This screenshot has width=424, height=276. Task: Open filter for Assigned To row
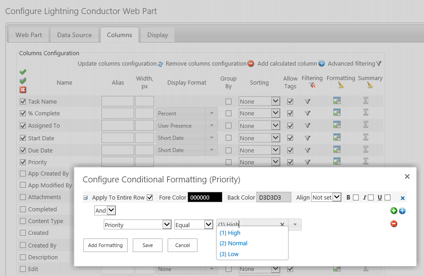point(308,126)
